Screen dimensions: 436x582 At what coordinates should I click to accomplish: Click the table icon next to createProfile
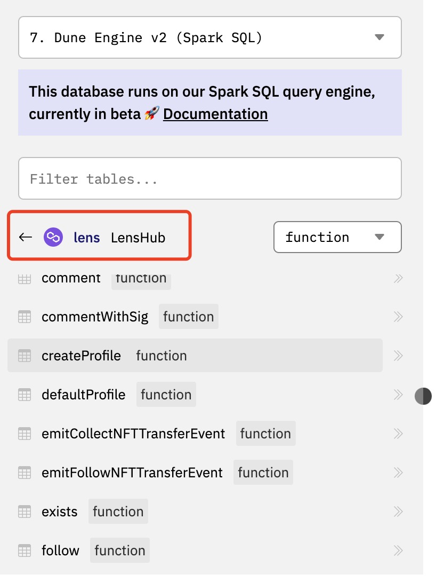click(25, 356)
